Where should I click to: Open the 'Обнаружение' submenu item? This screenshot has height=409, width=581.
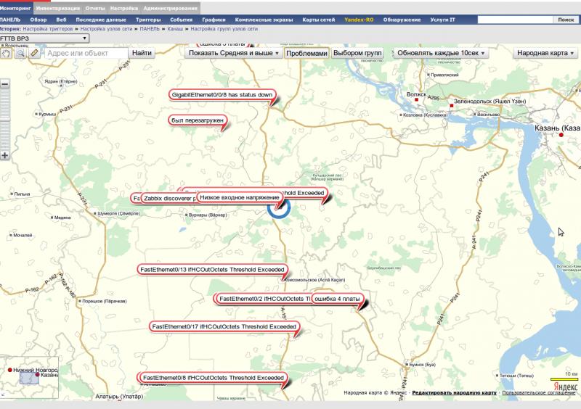pos(402,20)
